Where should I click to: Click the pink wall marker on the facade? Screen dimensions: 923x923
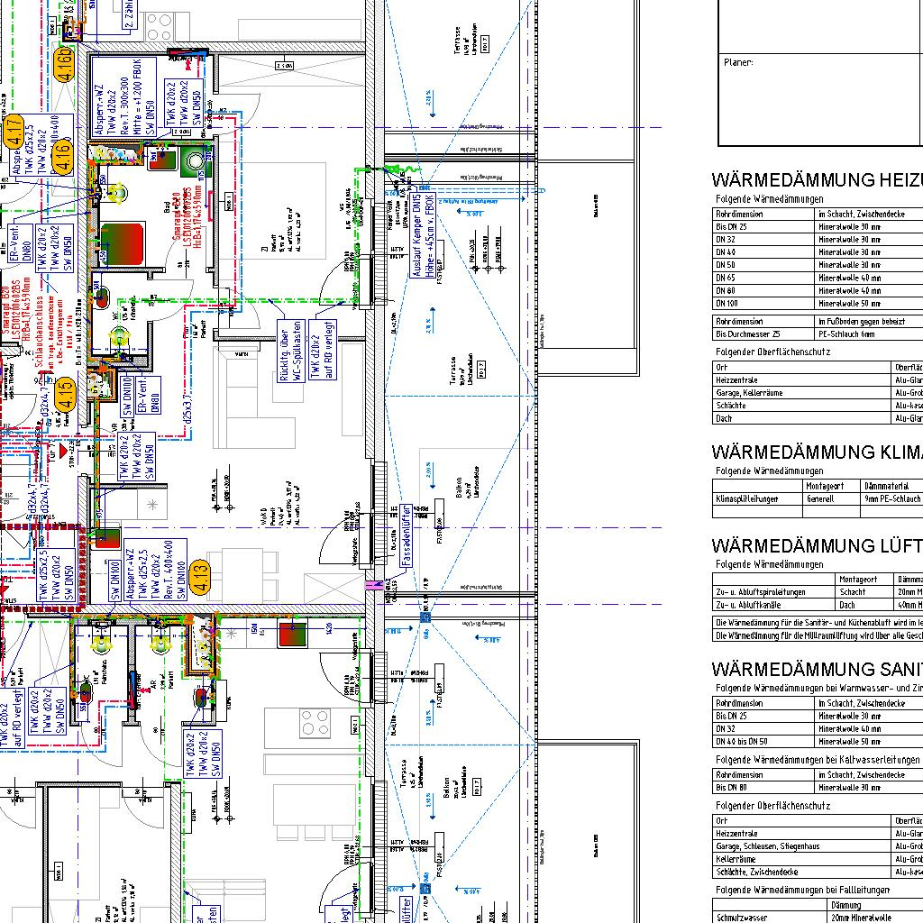point(374,585)
